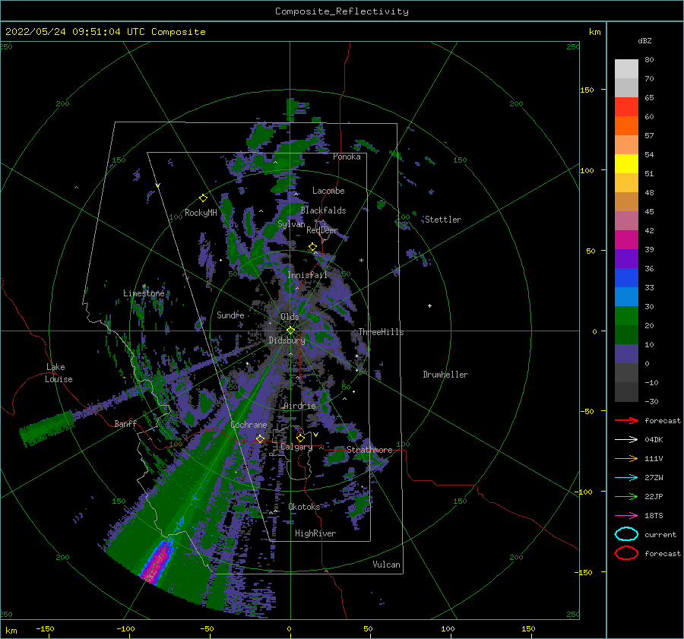Select the purple 36–39 dBZ swatch

626,259
